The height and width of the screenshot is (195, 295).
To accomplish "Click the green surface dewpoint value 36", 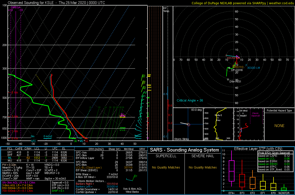I will [x=75, y=141].
